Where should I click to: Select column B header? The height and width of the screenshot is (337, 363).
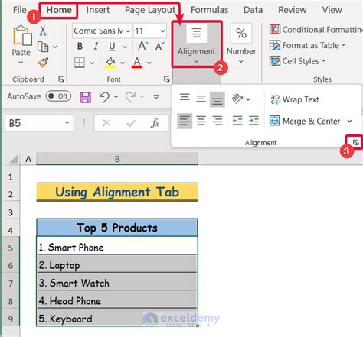117,159
